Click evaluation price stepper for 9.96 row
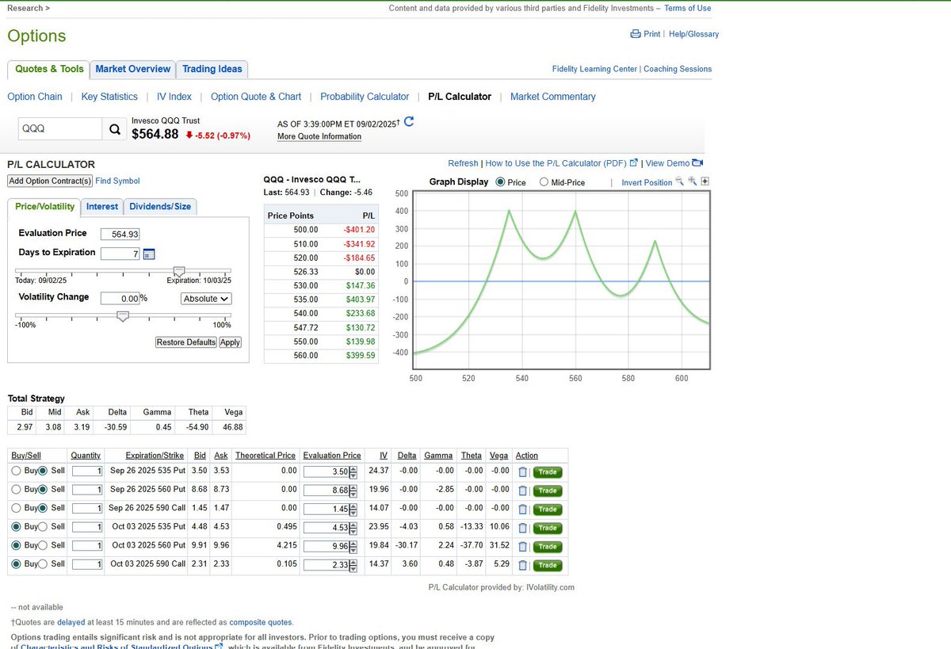 [354, 547]
